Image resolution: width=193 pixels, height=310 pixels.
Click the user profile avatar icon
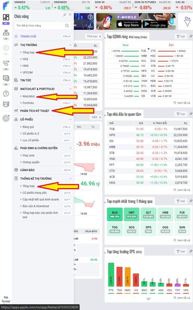tap(6, 118)
